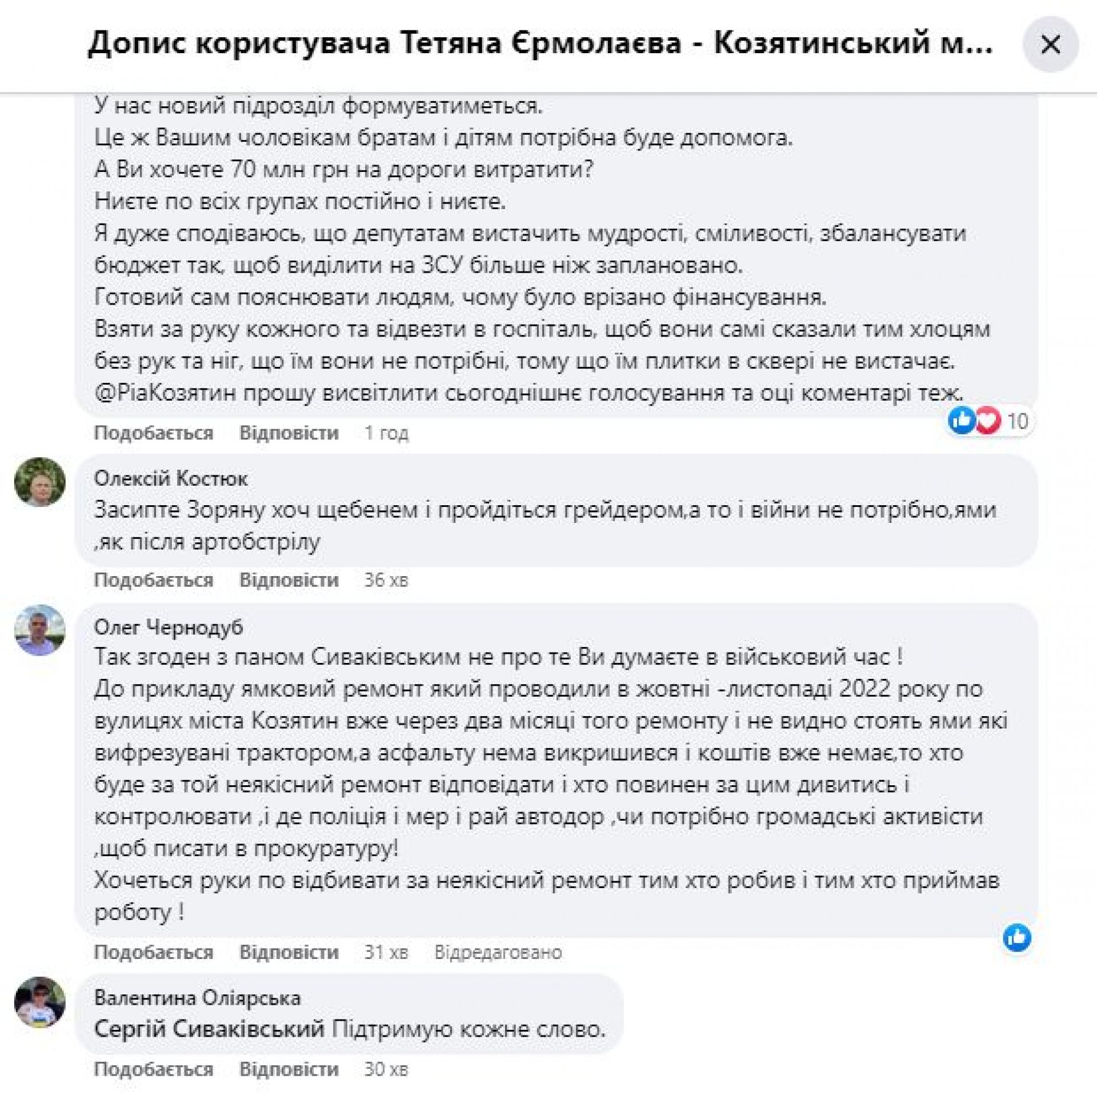1097x1099 pixels.
Task: Click Олексій Костюк's profile avatar
Action: click(x=39, y=482)
